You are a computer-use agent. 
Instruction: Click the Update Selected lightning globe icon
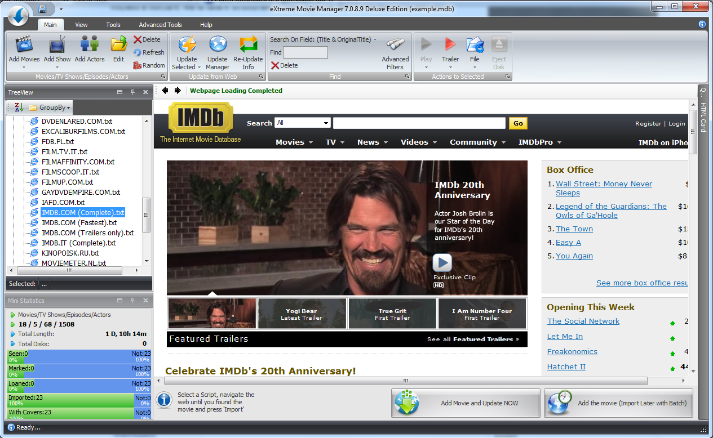coord(187,45)
